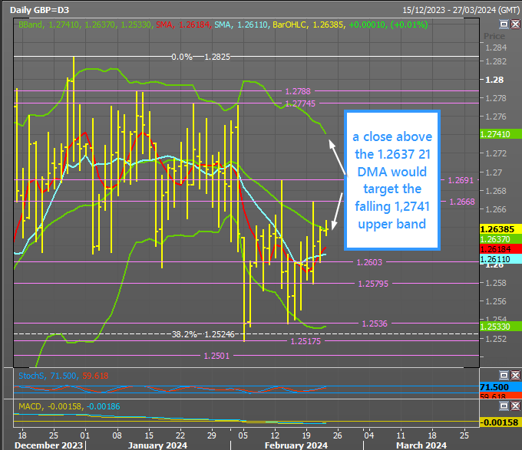Select the 19 date tick in February

pyautogui.click(x=306, y=435)
